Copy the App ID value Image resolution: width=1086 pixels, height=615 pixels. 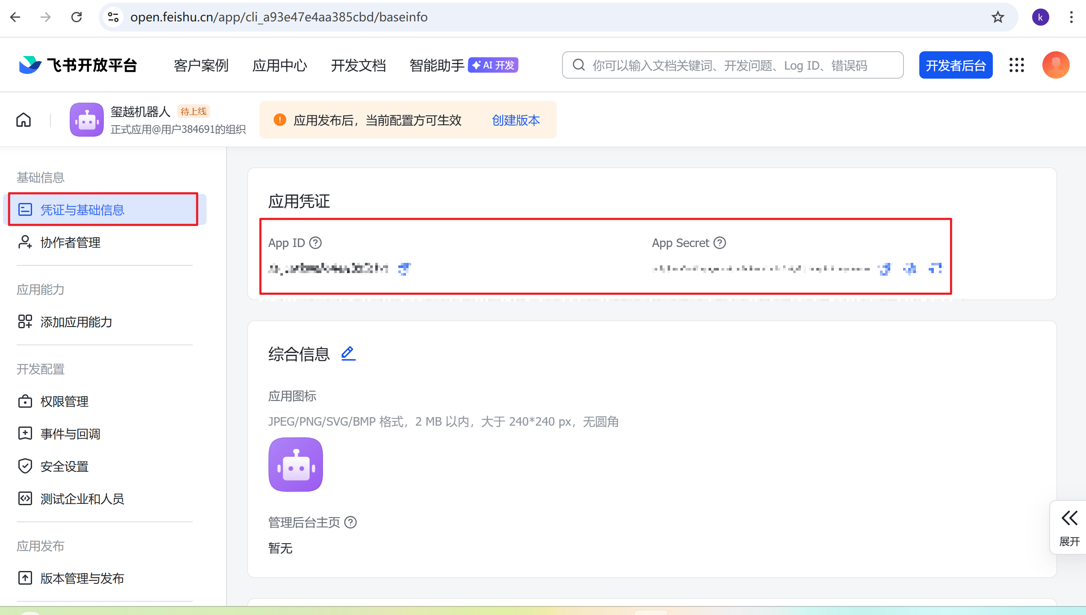(404, 268)
